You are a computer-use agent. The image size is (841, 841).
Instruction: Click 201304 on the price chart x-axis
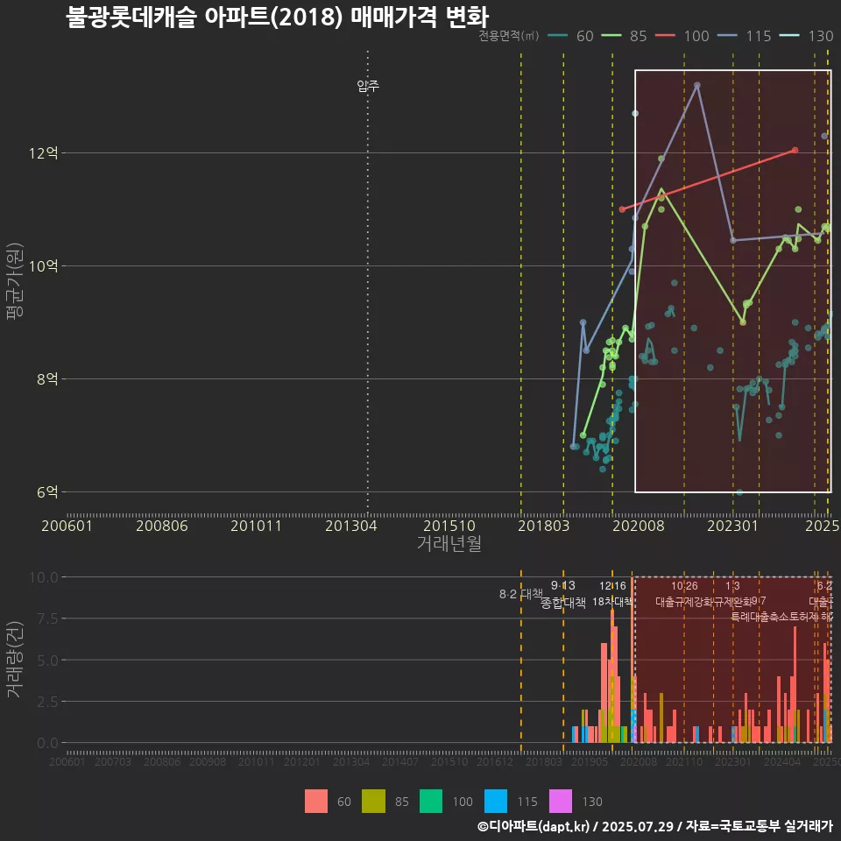click(351, 526)
